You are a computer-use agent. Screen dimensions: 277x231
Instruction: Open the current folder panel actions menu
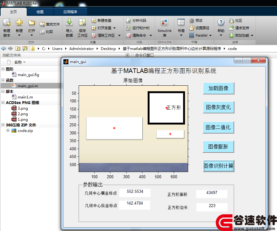pyautogui.click(x=127, y=55)
